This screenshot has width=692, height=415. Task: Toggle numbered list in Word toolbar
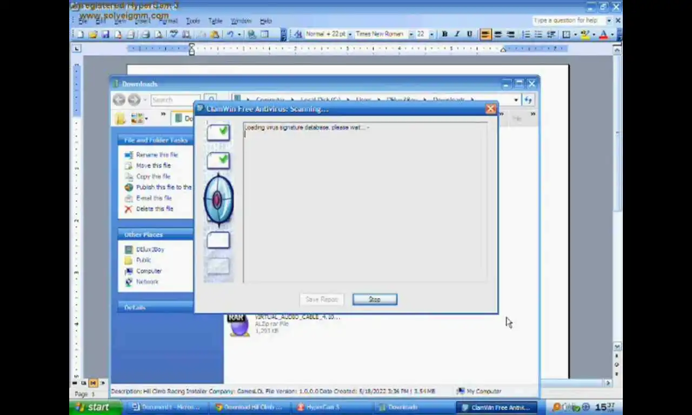(526, 34)
